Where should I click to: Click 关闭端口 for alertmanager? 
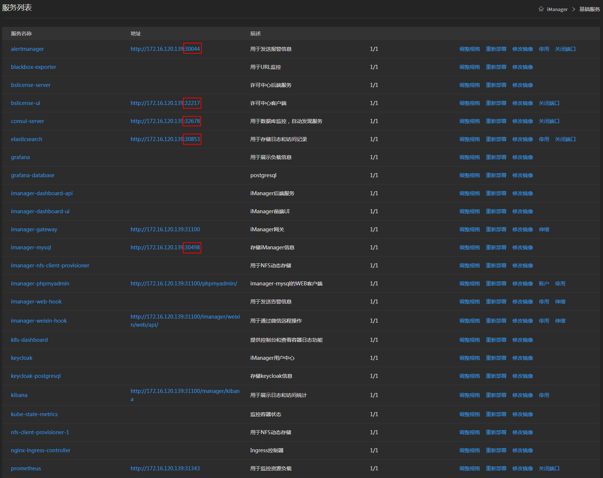(565, 49)
